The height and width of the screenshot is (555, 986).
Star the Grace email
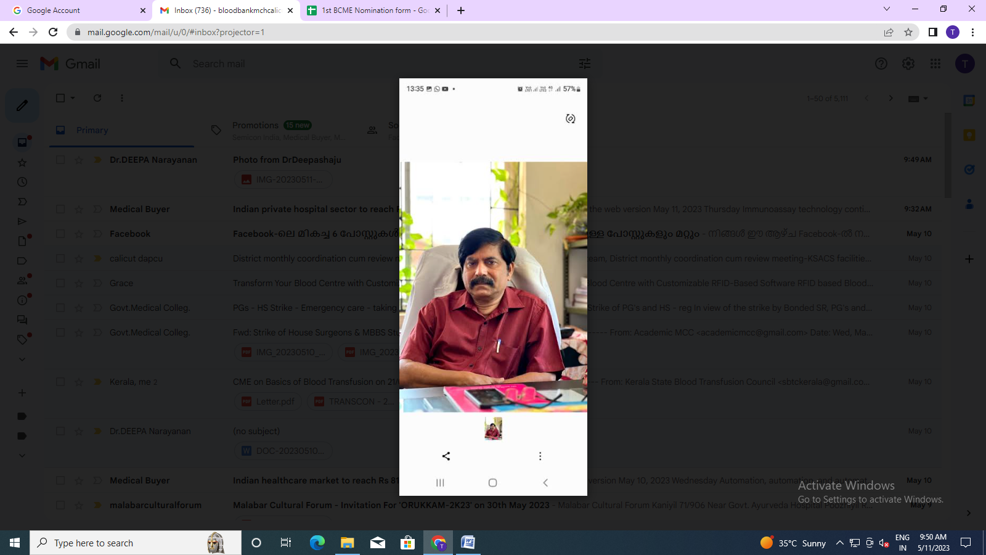coord(79,283)
